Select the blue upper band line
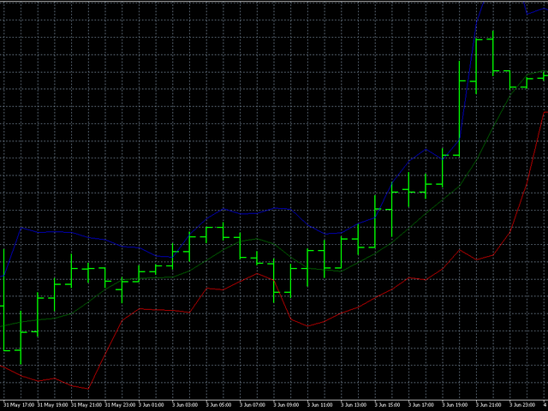548x411 pixels. coord(257,211)
